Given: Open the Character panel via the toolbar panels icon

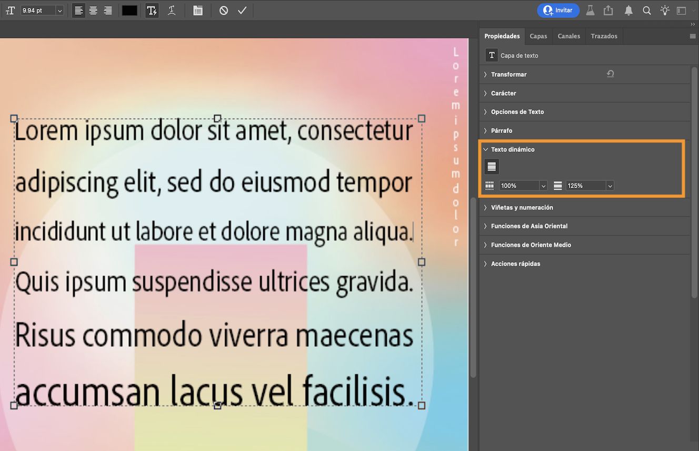Looking at the screenshot, I should (197, 10).
